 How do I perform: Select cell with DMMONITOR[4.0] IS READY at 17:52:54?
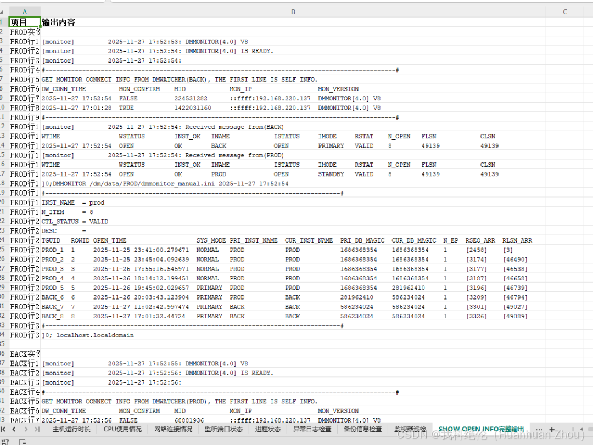point(293,51)
